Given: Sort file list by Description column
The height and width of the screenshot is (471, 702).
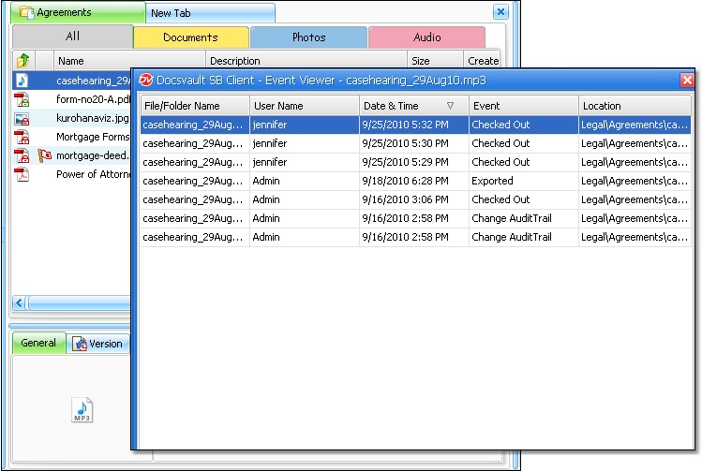Looking at the screenshot, I should pos(306,60).
